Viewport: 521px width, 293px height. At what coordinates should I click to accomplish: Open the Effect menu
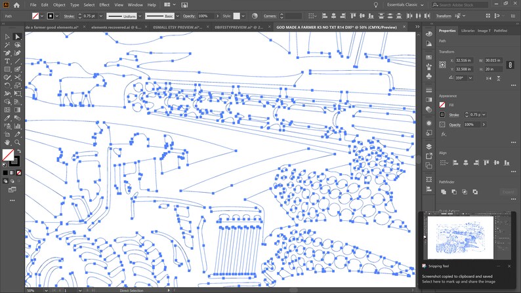pos(104,5)
